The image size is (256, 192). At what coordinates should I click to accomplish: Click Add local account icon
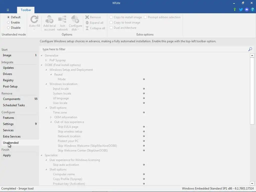(x=49, y=19)
